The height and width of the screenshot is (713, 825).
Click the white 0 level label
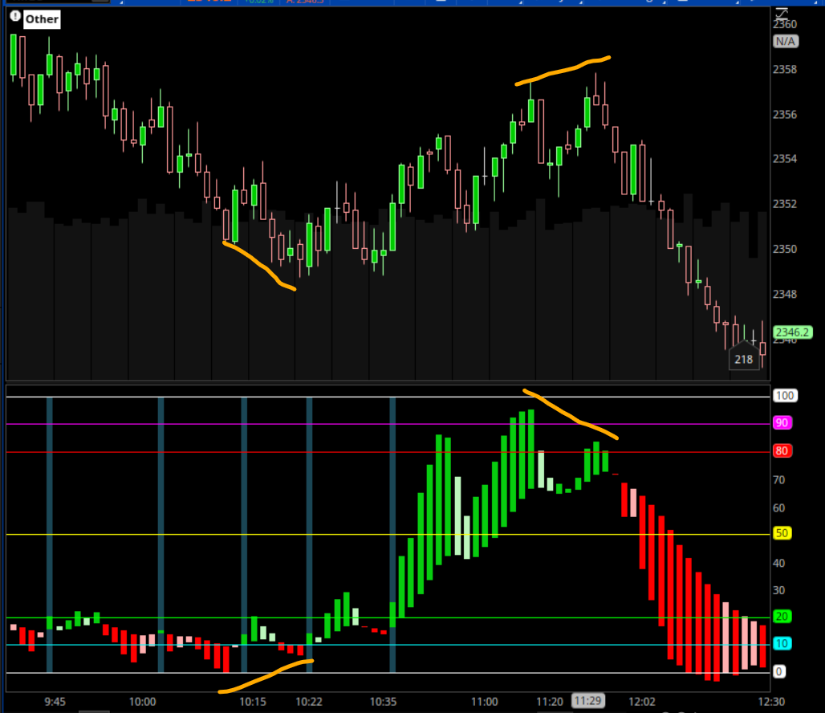point(778,672)
